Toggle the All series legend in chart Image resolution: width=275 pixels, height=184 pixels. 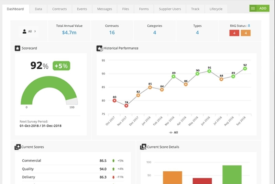click(x=173, y=133)
